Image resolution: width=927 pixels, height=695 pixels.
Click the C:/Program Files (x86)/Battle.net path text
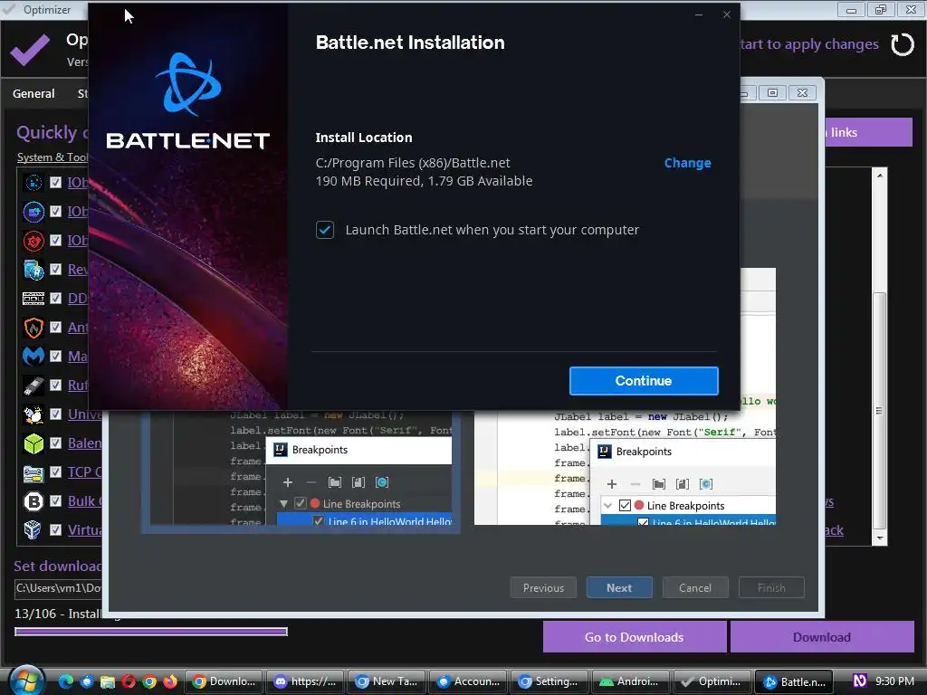[413, 163]
